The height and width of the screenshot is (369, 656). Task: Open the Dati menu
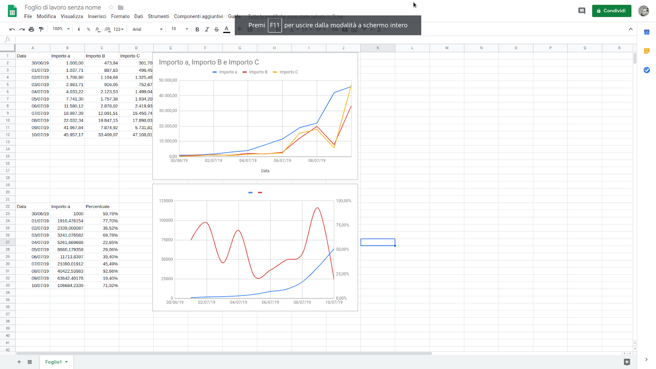139,16
